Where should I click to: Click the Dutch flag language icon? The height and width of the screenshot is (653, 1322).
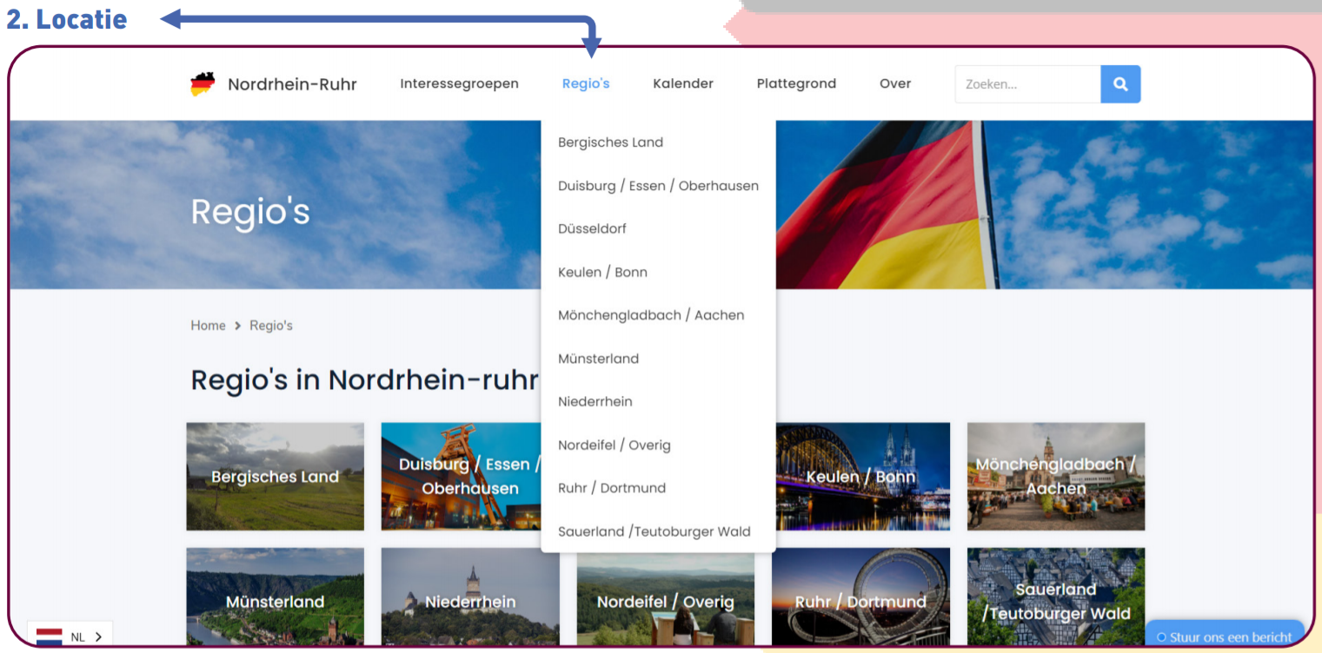point(49,637)
